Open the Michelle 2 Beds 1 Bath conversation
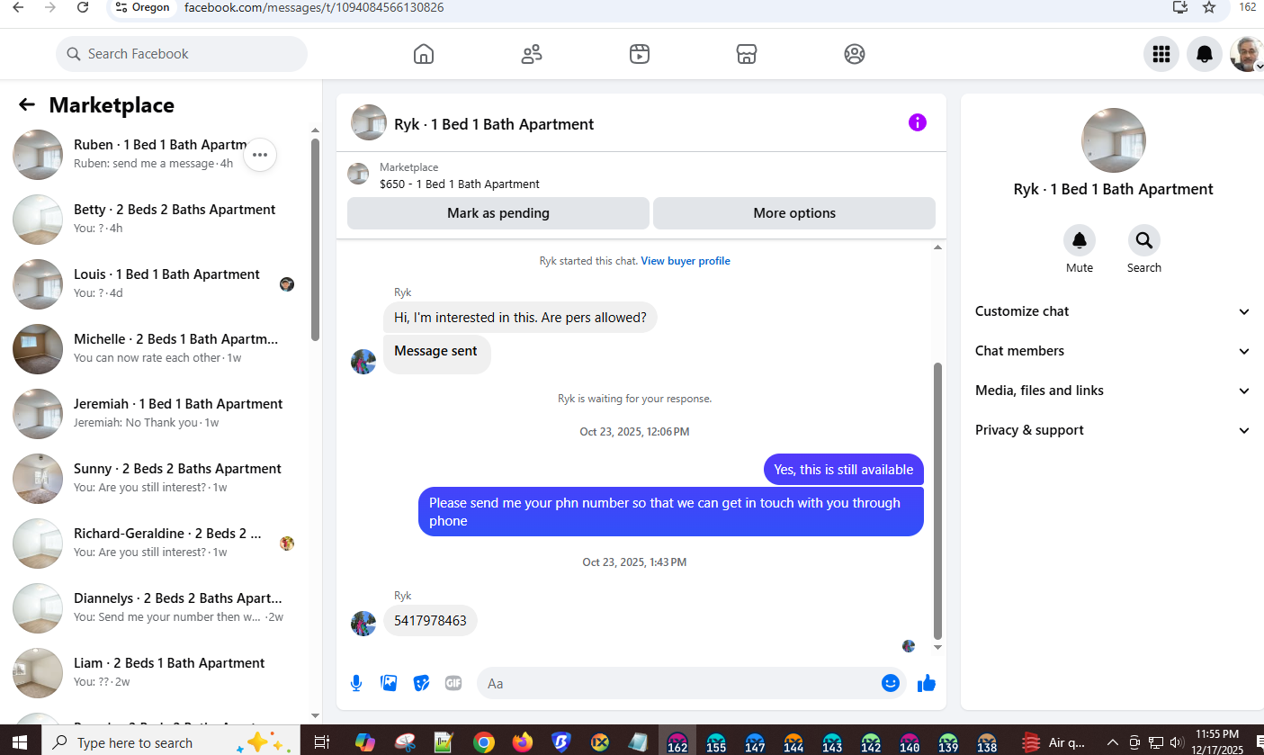The image size is (1264, 755). 157,349
